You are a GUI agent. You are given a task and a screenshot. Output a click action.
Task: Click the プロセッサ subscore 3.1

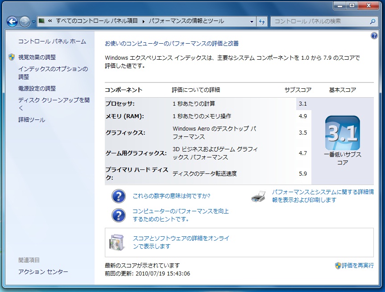click(303, 104)
